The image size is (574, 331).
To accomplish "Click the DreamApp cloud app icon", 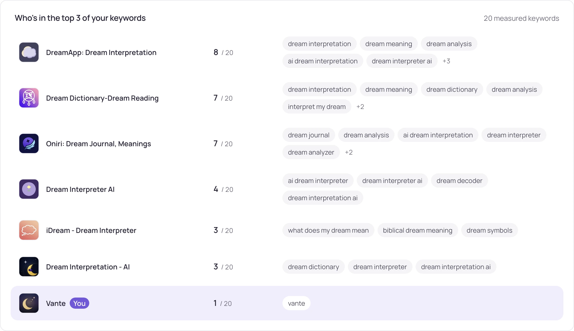I will tap(29, 52).
